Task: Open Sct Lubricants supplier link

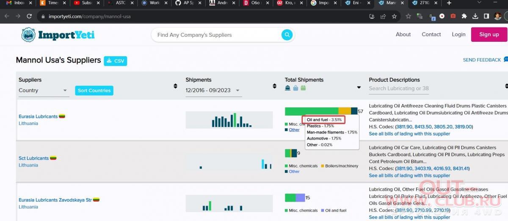Action: point(33,158)
